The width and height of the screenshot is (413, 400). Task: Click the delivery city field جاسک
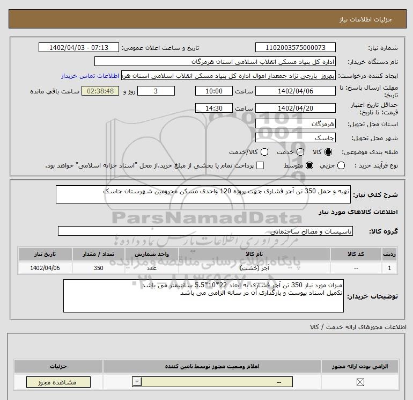pyautogui.click(x=295, y=138)
